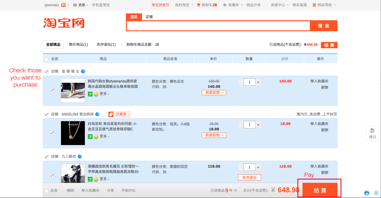Click tulip icon on 118.00 sandal item
Image resolution: width=381 pixels, height=198 pixels.
(96, 179)
